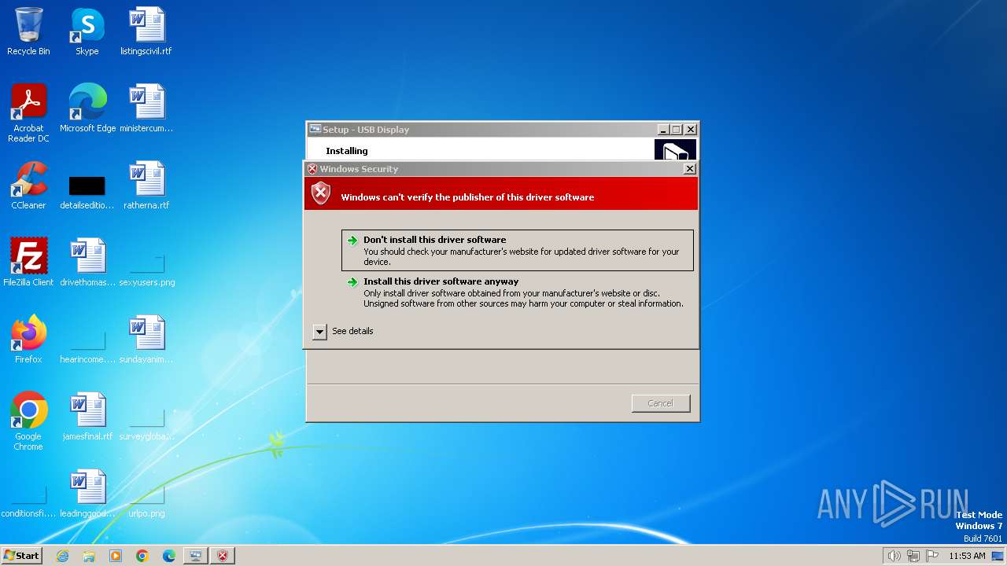
Task: Maximize the Setup - USB Display window
Action: coord(677,130)
